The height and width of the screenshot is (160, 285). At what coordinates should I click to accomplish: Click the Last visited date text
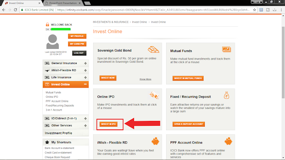(x=56, y=53)
